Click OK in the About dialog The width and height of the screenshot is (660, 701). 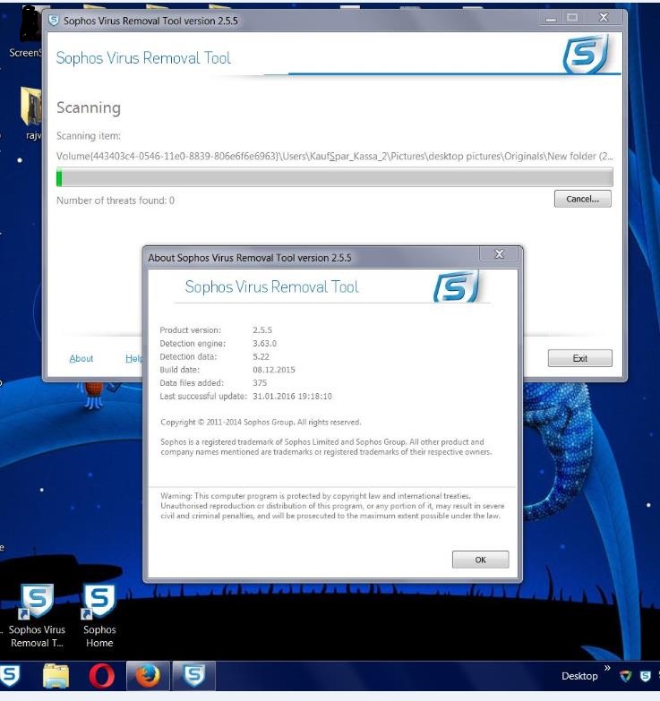tap(480, 560)
